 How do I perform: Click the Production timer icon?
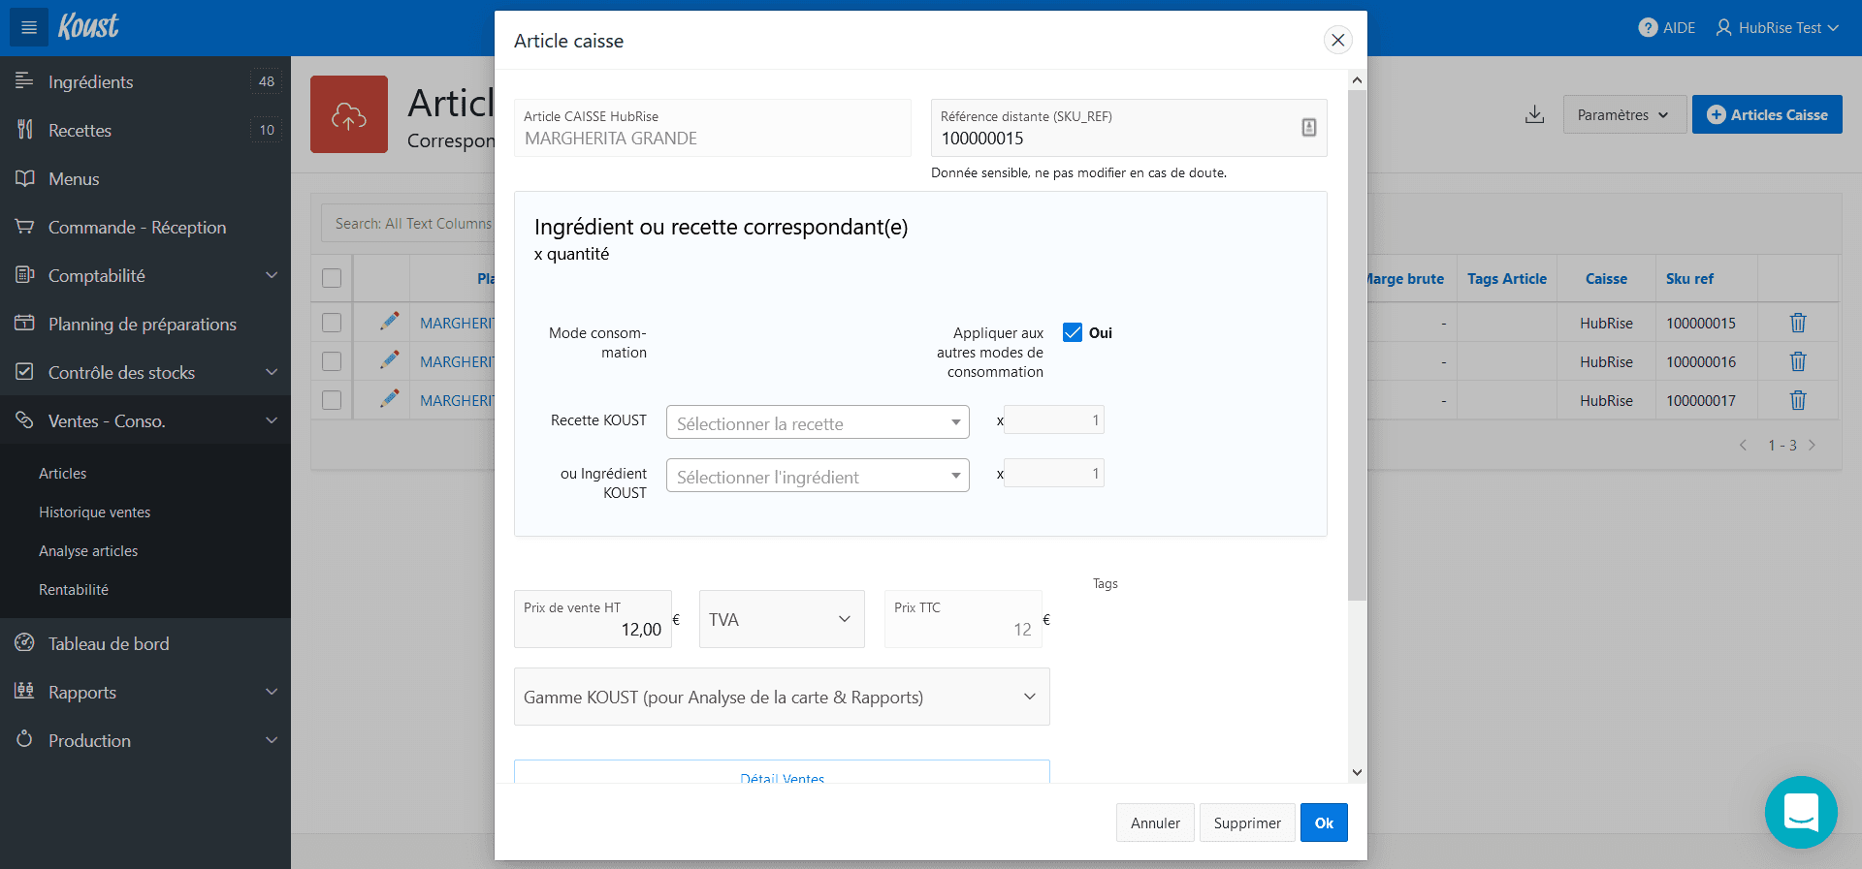click(x=24, y=738)
